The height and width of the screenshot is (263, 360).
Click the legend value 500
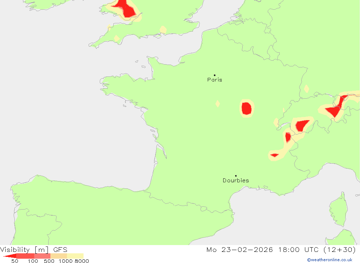[49, 261]
